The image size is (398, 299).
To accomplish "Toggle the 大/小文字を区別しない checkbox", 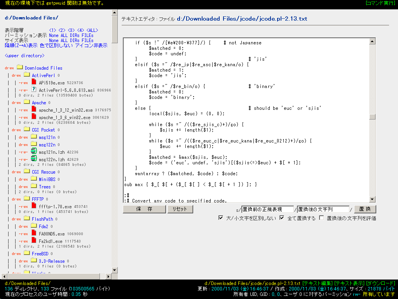I will (221, 218).
